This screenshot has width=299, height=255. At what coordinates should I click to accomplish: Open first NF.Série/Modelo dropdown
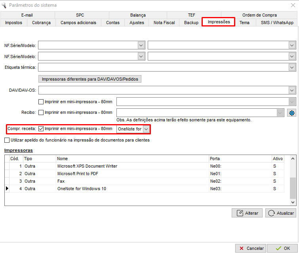[x=141, y=45]
